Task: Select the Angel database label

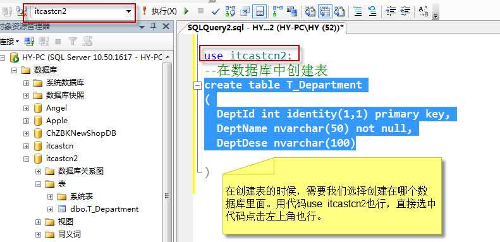Action: click(56, 108)
